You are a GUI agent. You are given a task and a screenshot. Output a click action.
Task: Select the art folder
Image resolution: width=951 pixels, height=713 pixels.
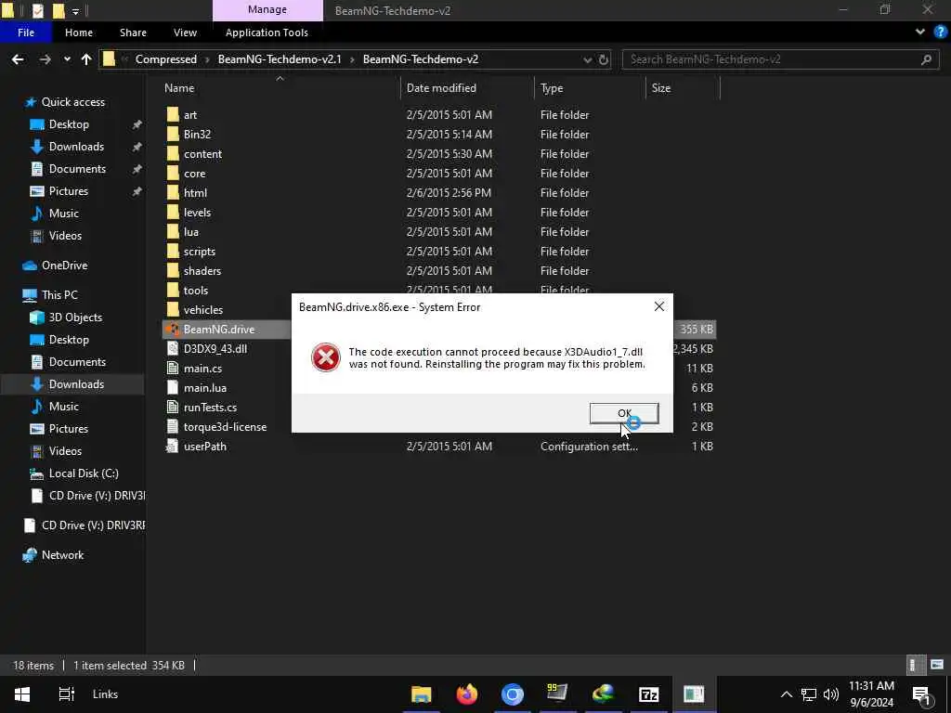point(190,115)
